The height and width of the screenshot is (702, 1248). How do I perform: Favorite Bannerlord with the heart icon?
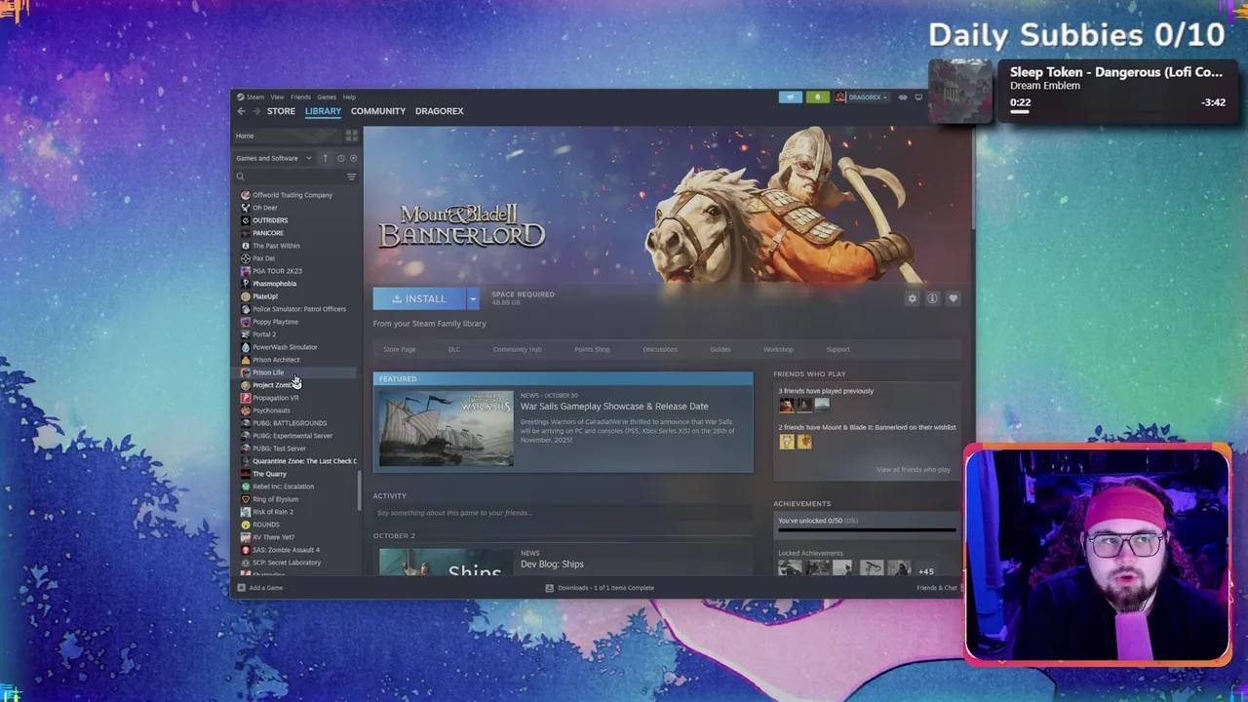pos(953,298)
